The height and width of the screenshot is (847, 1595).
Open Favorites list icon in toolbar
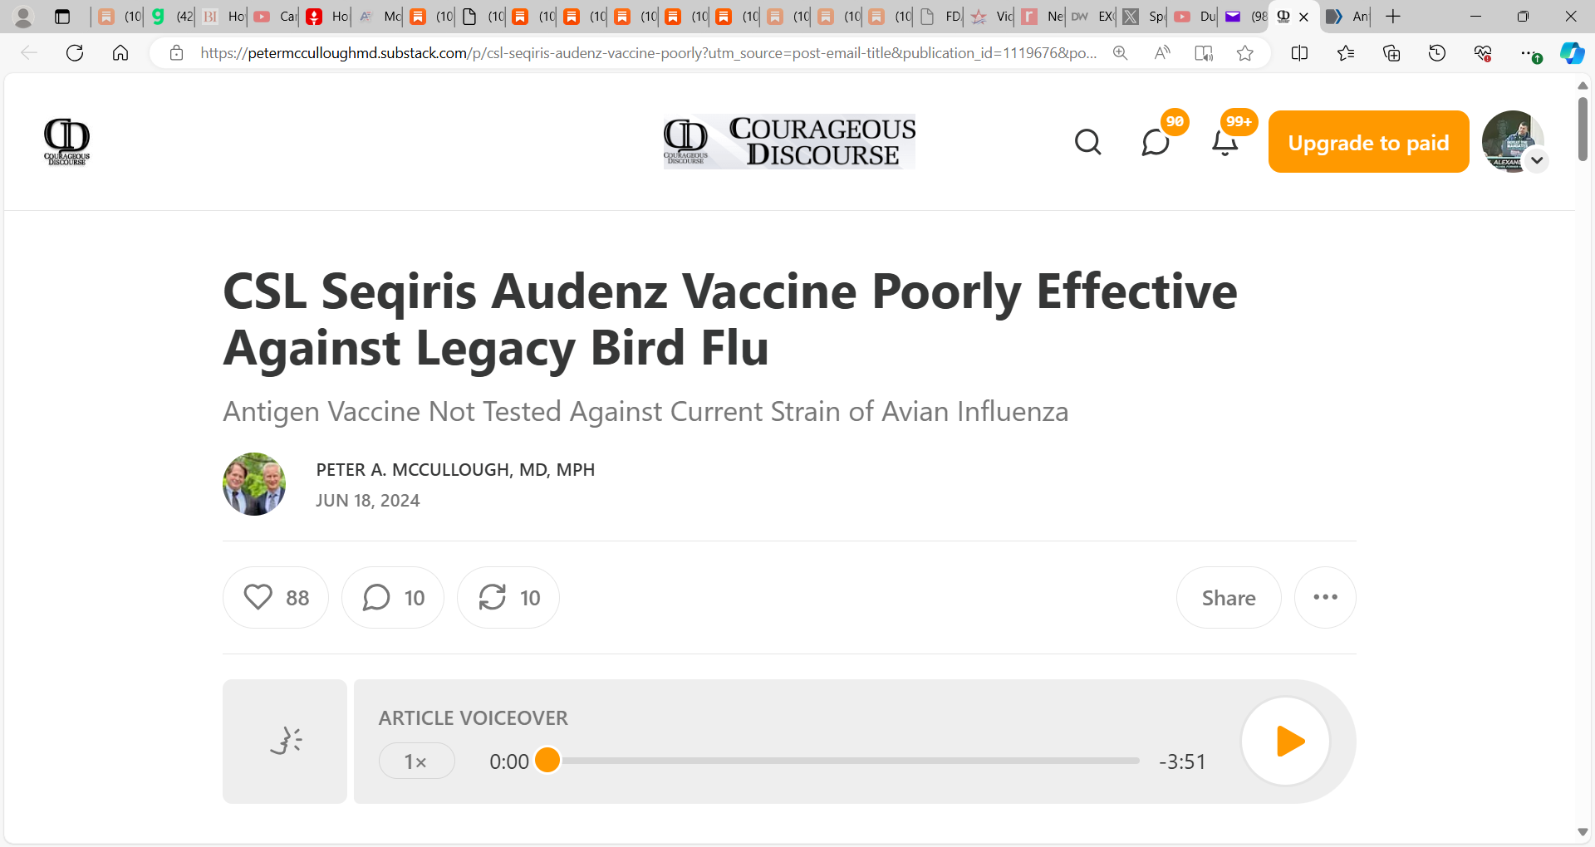coord(1346,53)
